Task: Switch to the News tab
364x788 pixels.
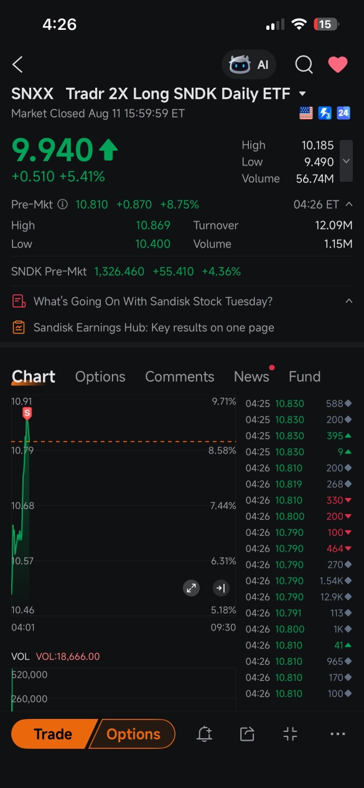Action: coord(251,377)
